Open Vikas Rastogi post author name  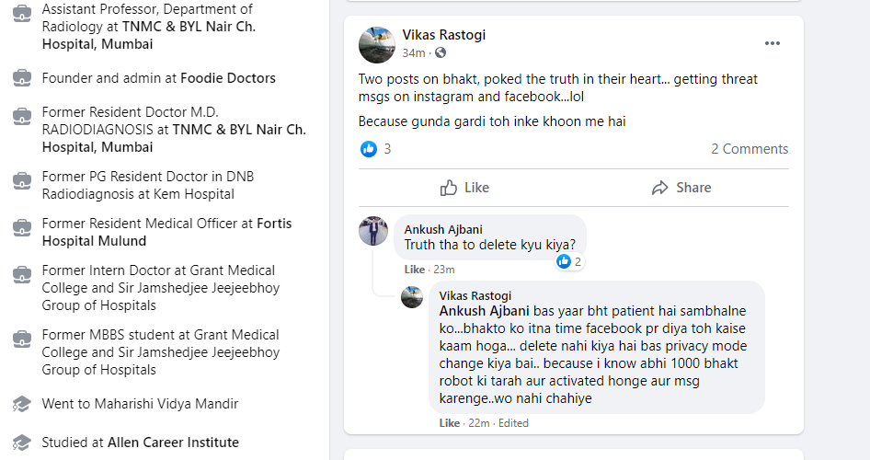point(444,35)
